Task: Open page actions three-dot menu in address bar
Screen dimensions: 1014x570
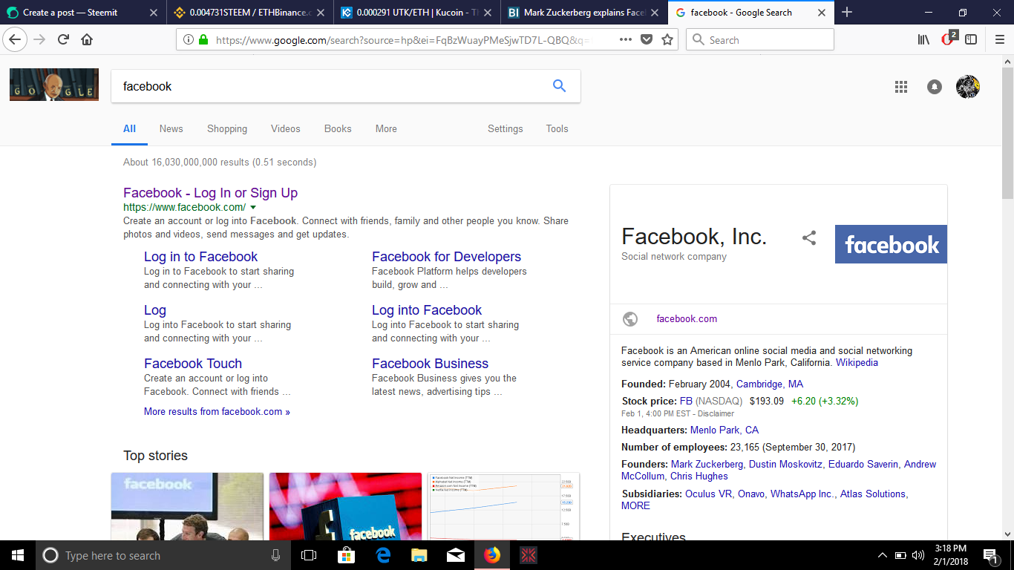Action: tap(626, 39)
